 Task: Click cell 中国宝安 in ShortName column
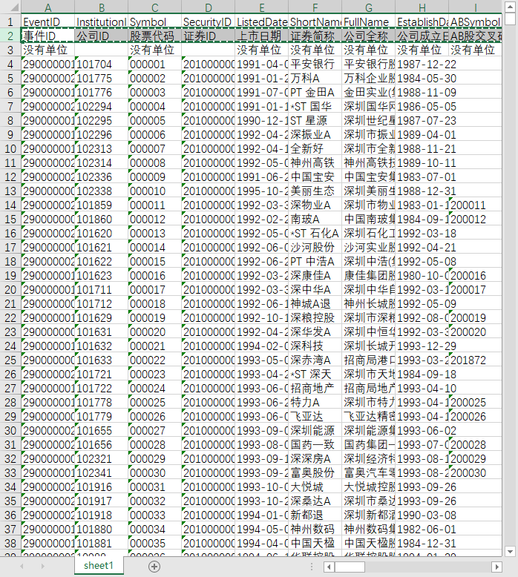(x=315, y=177)
